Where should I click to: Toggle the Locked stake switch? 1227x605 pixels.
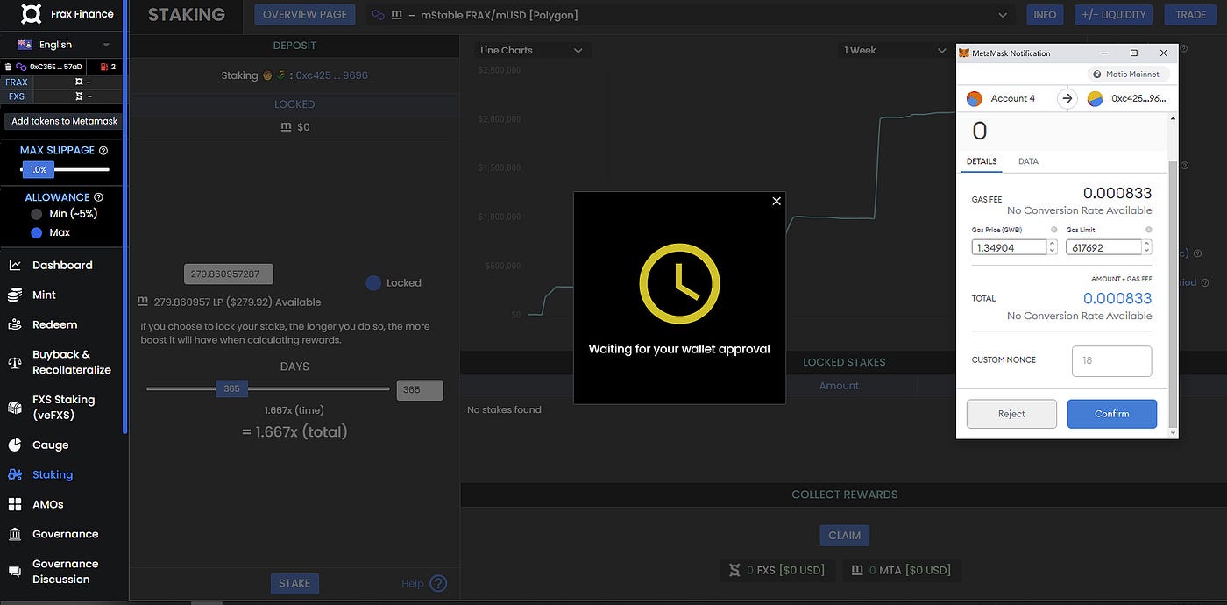[373, 283]
